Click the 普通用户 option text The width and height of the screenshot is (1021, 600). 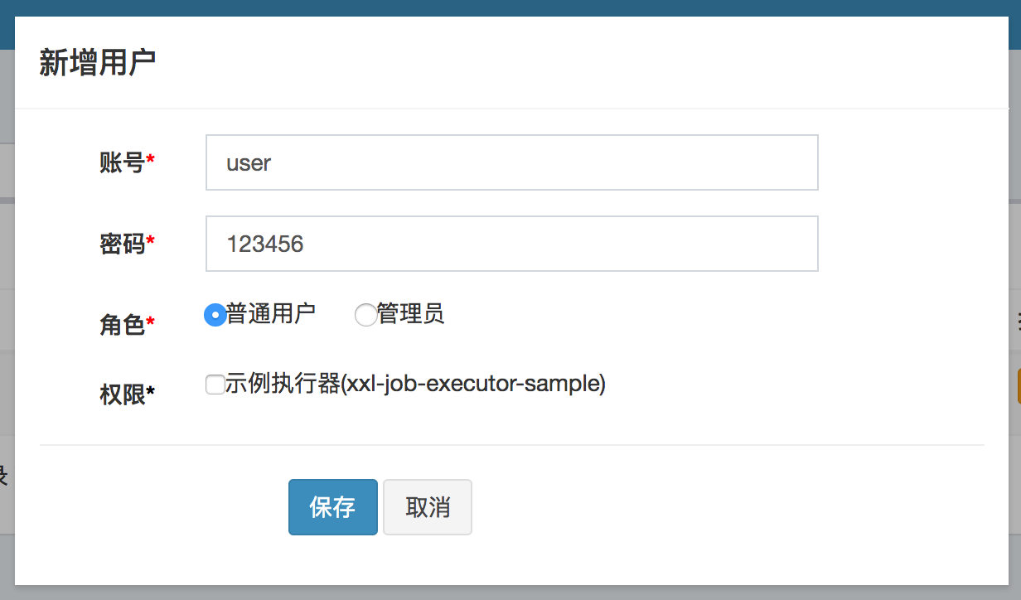271,314
